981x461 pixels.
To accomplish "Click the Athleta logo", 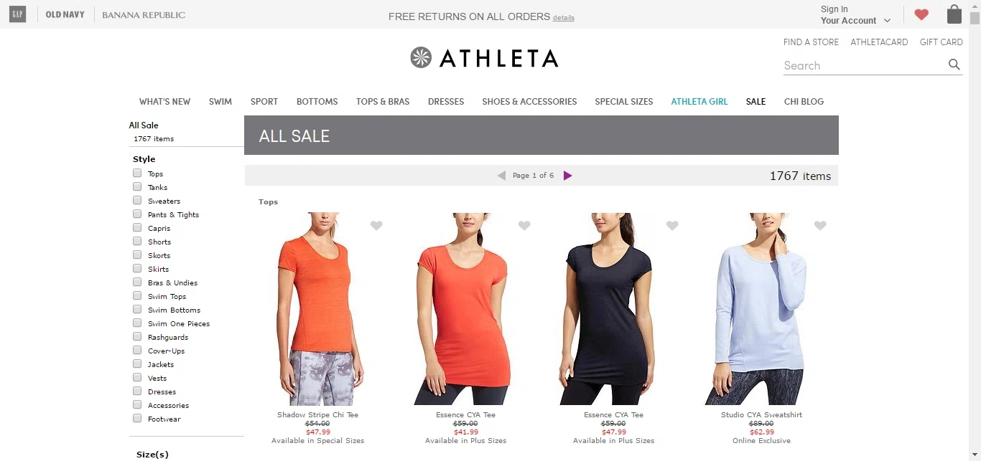I will (x=484, y=57).
